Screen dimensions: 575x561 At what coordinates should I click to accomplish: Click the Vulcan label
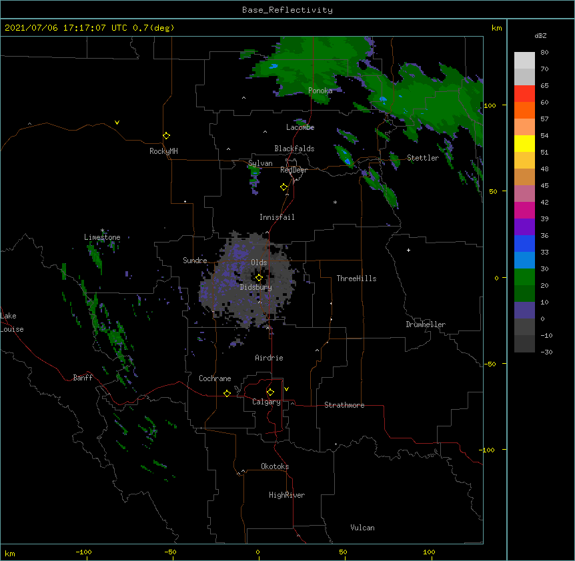point(362,528)
